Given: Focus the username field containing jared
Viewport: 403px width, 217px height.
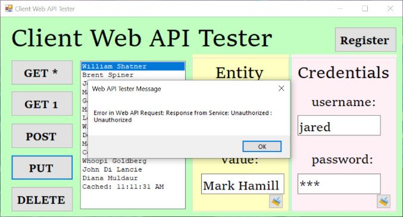Looking at the screenshot, I should (339, 125).
